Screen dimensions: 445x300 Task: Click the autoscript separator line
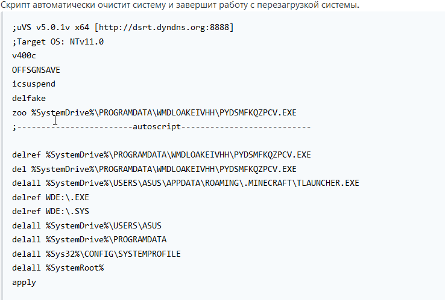162,126
